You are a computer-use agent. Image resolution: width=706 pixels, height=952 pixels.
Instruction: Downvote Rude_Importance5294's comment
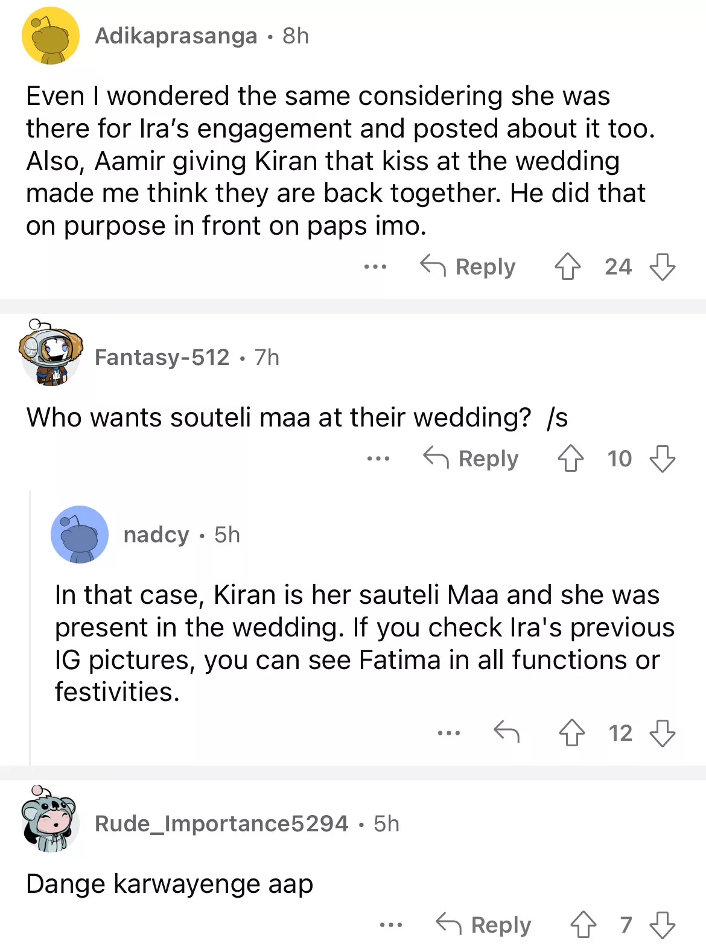point(662,925)
